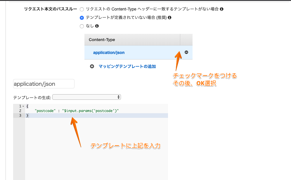Open the テンプレートの生成 dropdown
291x180 pixels.
(86, 97)
